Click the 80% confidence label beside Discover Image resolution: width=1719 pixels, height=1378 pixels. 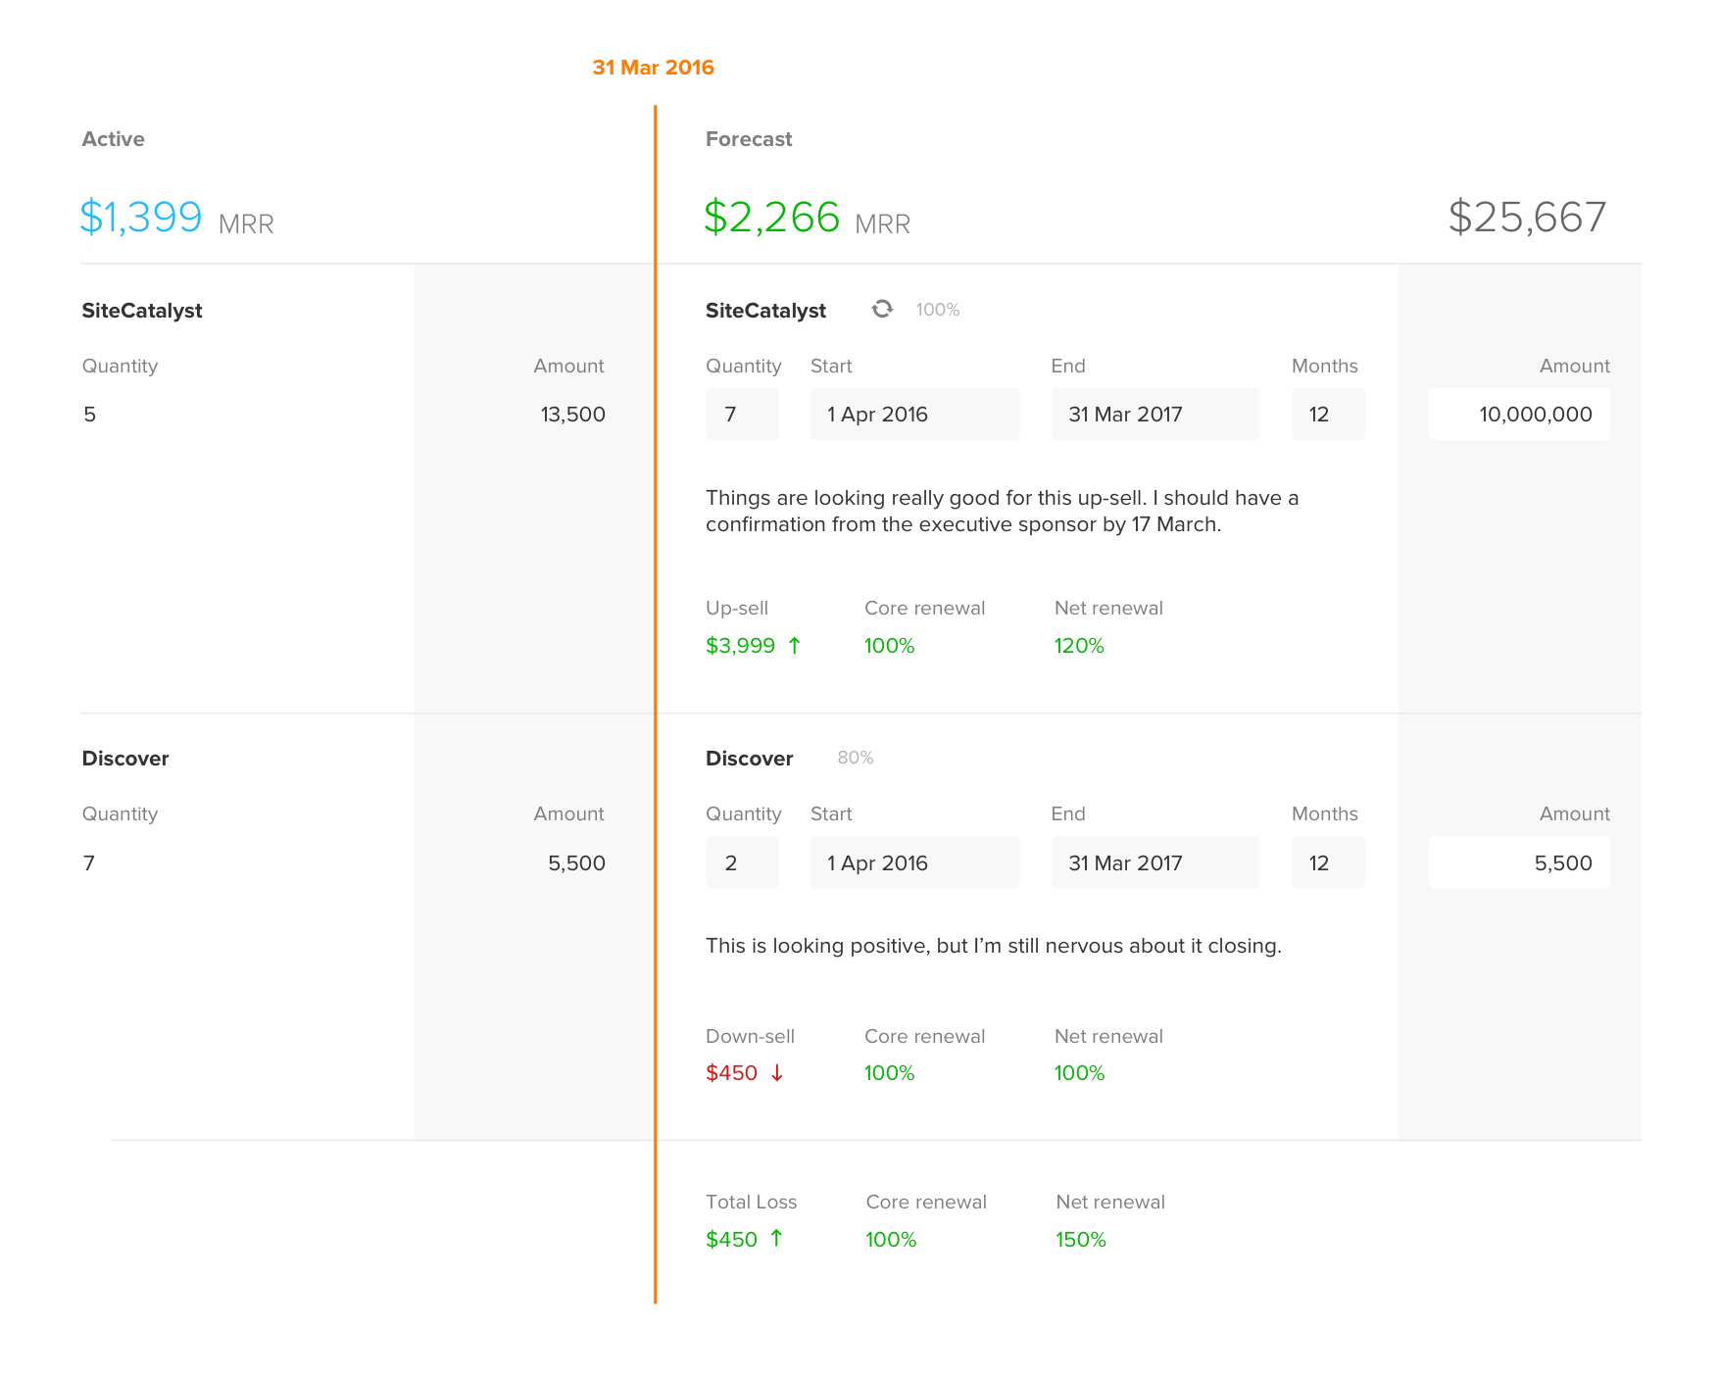pyautogui.click(x=855, y=757)
